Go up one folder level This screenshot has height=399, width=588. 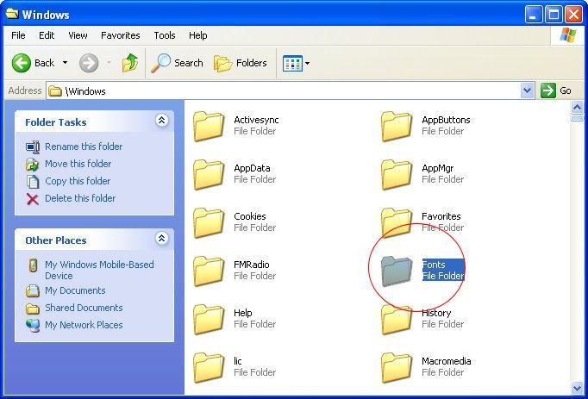pos(130,63)
